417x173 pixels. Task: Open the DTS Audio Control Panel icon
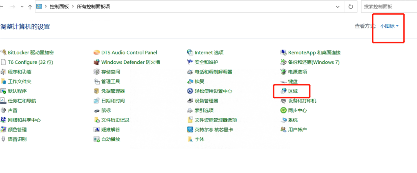(x=97, y=52)
